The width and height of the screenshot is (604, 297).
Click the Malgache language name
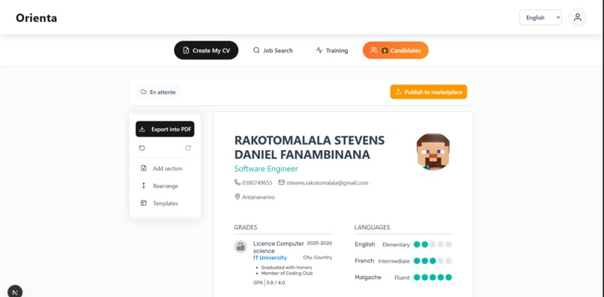[368, 277]
